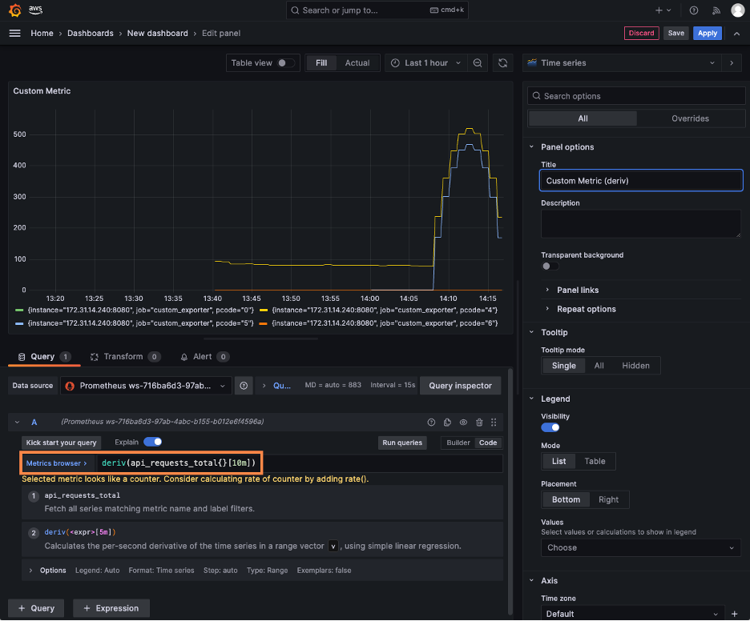Viewport: 750px width, 621px height.
Task: Click the Run queries button
Action: (402, 443)
